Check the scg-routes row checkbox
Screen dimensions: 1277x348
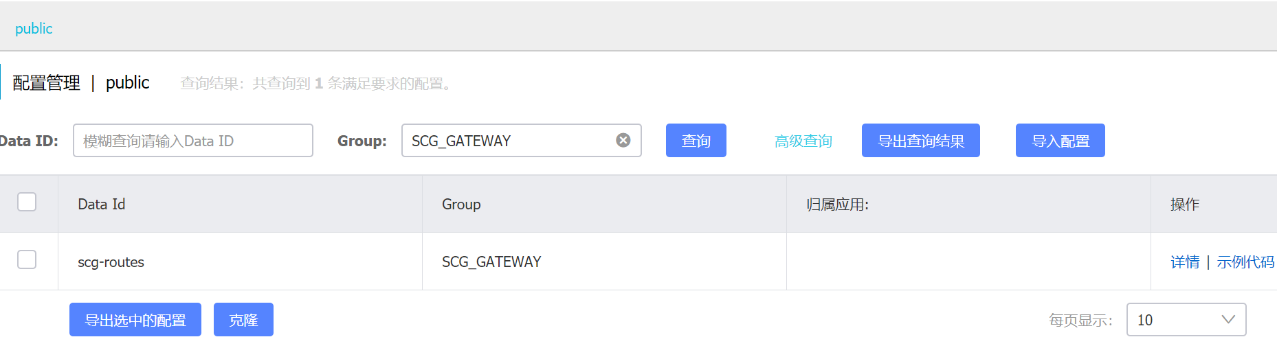[x=27, y=259]
